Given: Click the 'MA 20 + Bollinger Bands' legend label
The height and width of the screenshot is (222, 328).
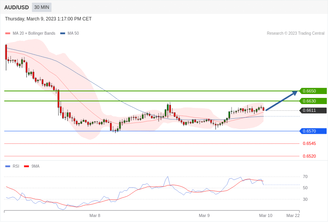Looking at the screenshot, I should (34, 33).
